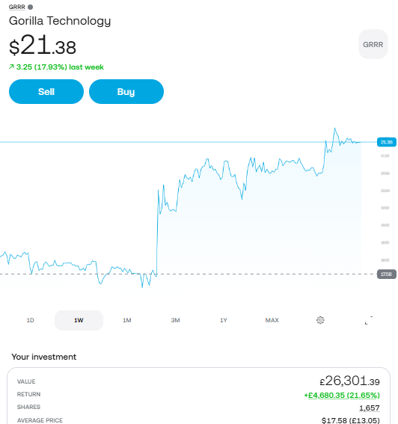The image size is (398, 424).
Task: Click the GRRR logo badge
Action: [x=373, y=44]
